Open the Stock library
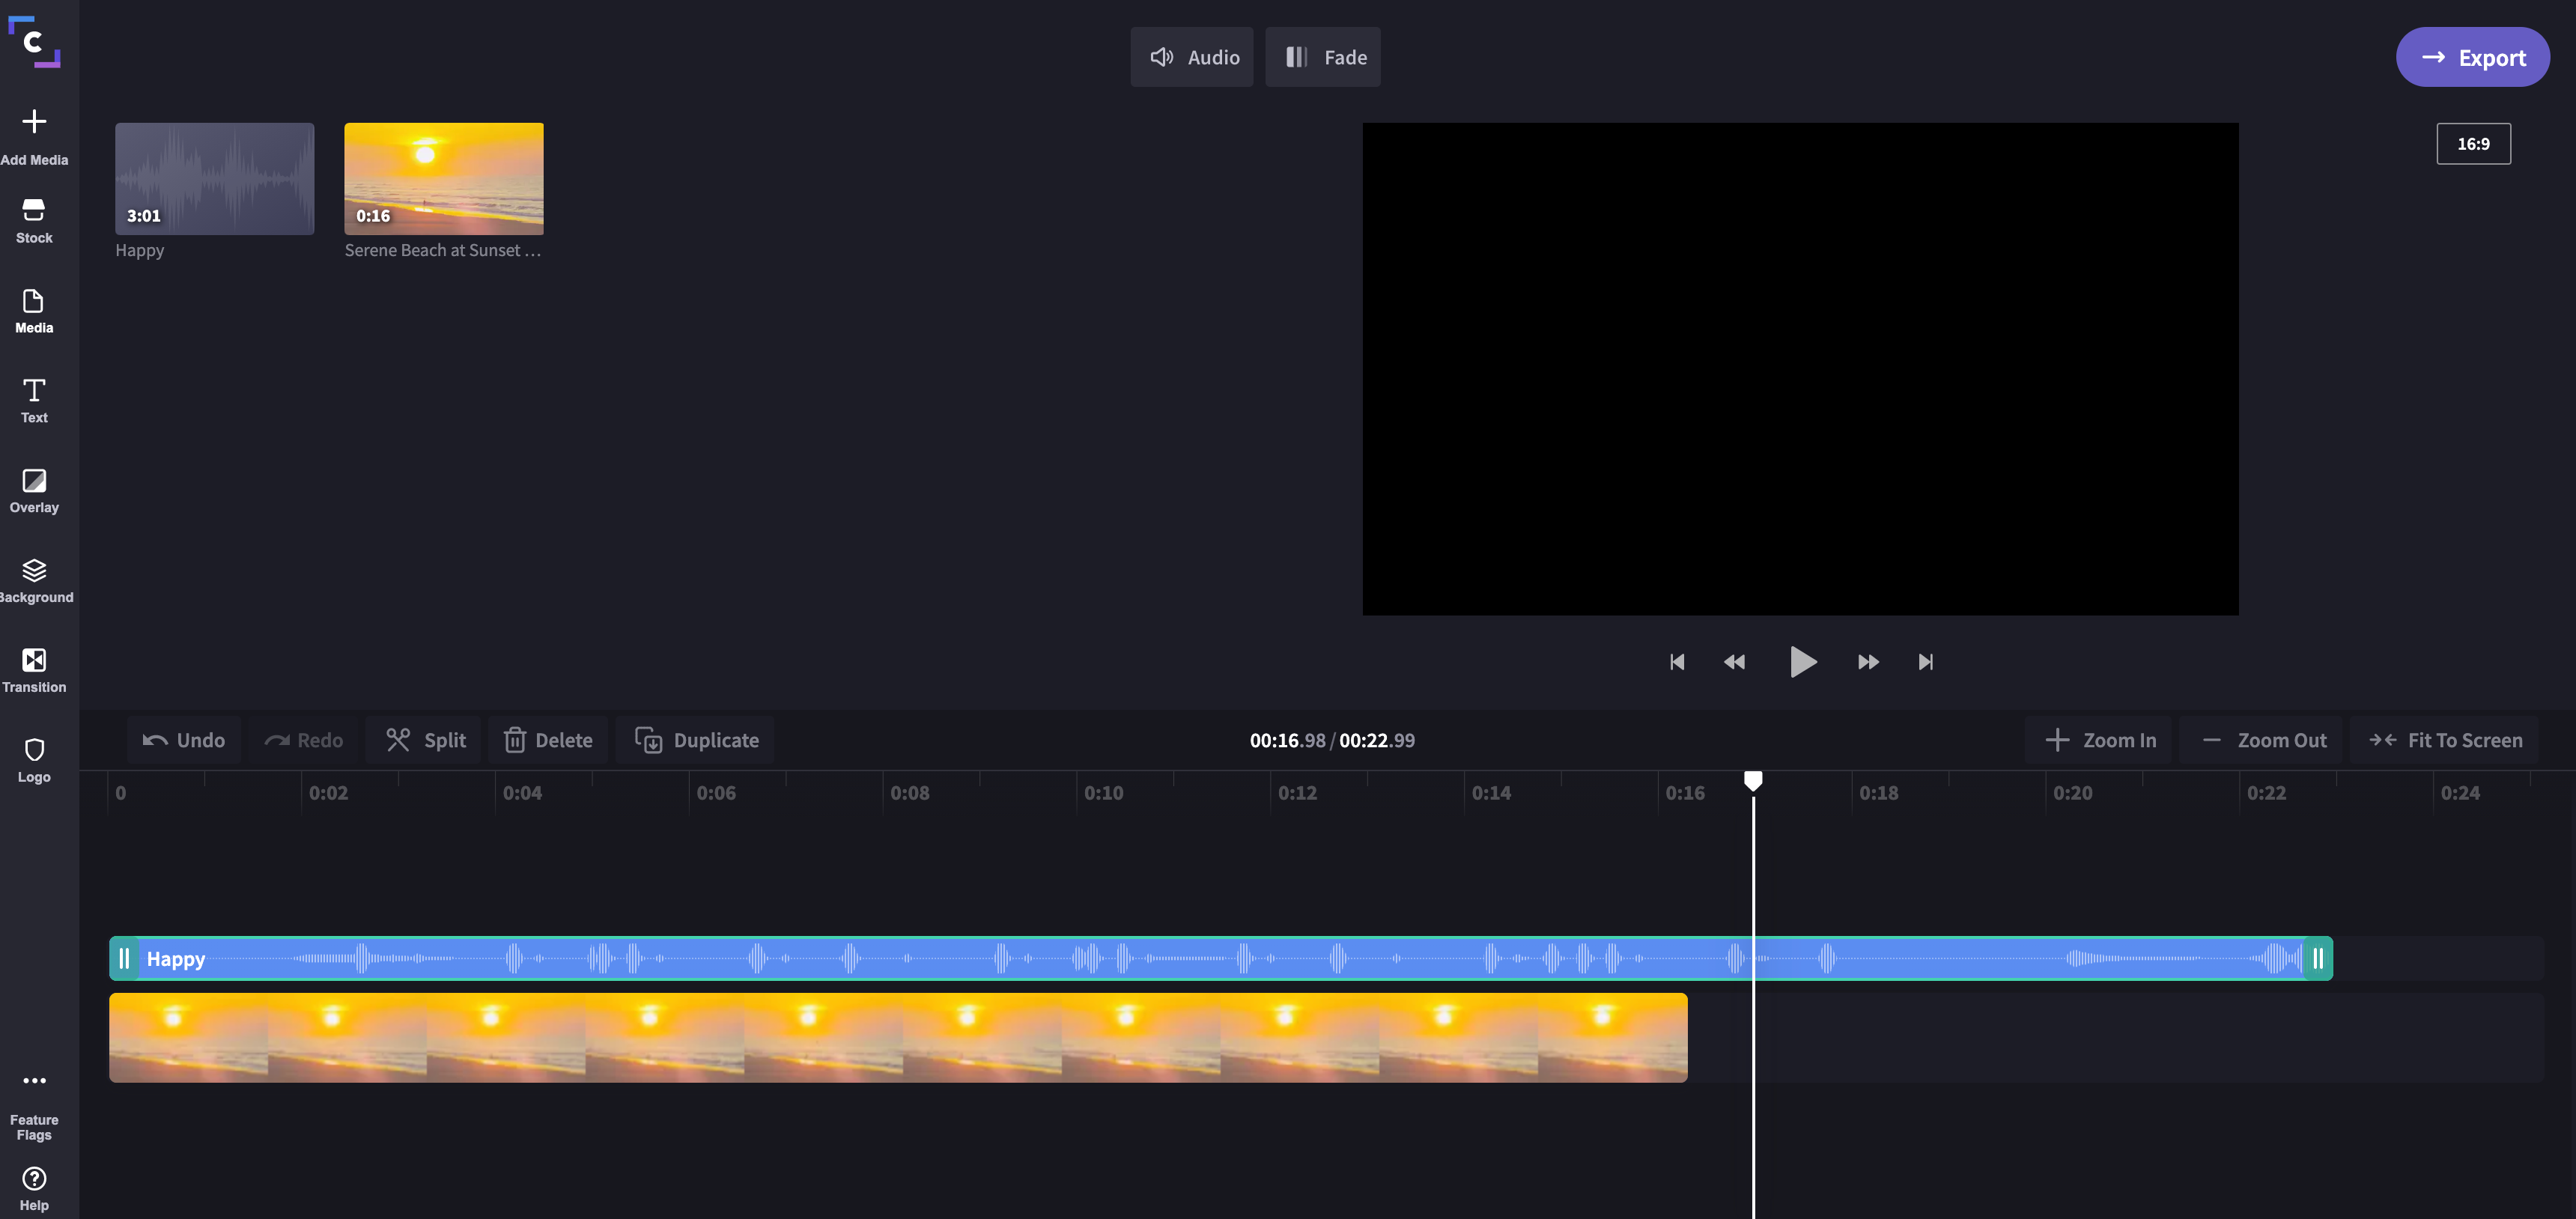The height and width of the screenshot is (1219, 2576). click(34, 221)
